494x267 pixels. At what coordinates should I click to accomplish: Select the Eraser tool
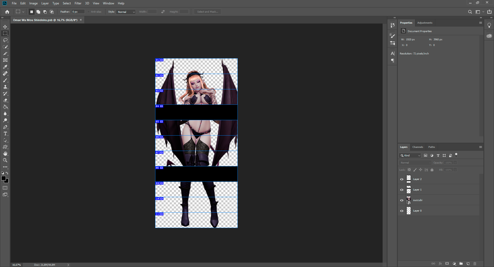5,100
